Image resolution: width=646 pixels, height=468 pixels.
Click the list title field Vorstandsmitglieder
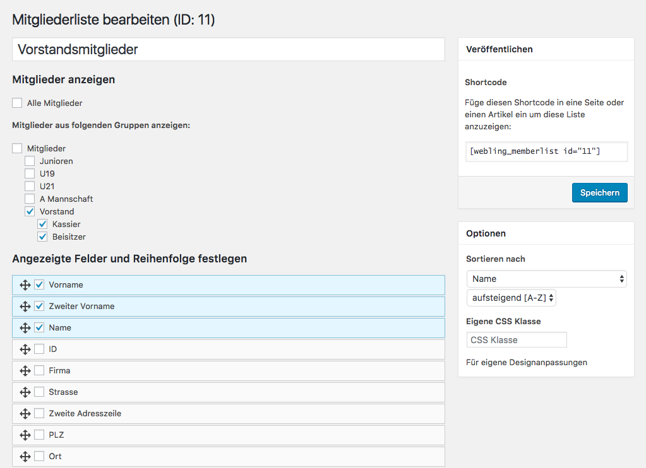[x=228, y=49]
